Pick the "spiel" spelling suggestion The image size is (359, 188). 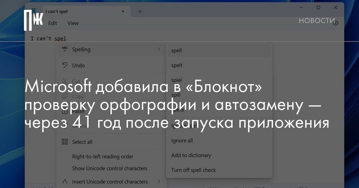point(219,80)
